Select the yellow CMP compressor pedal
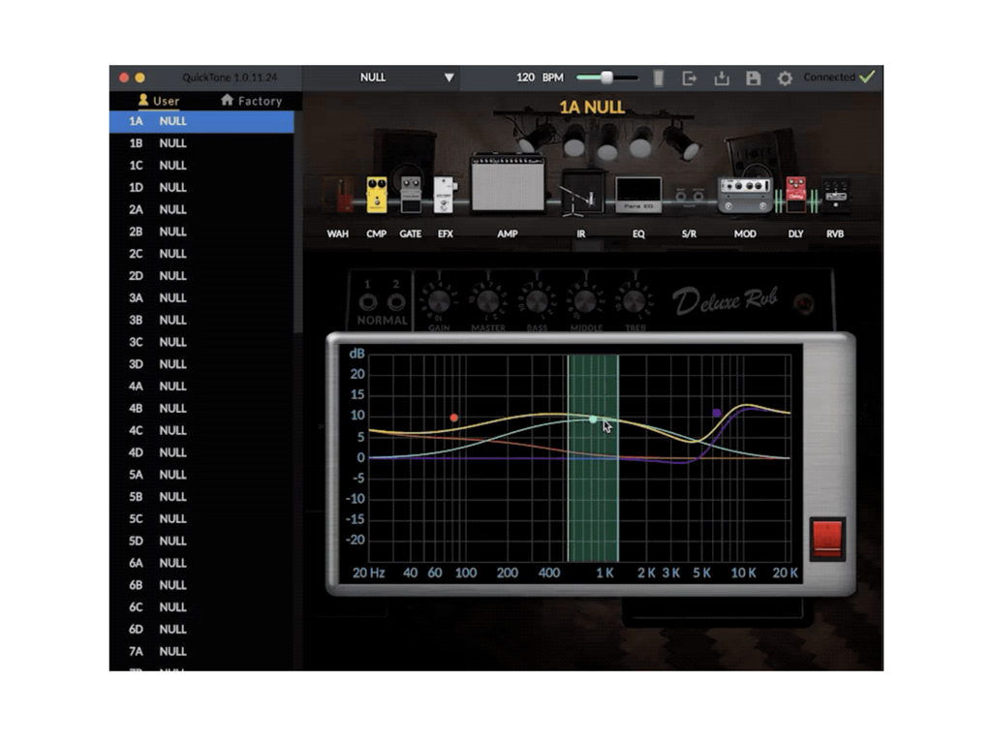The image size is (992, 744). (x=376, y=195)
